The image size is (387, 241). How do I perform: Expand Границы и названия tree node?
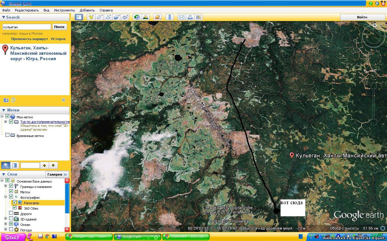point(6,186)
